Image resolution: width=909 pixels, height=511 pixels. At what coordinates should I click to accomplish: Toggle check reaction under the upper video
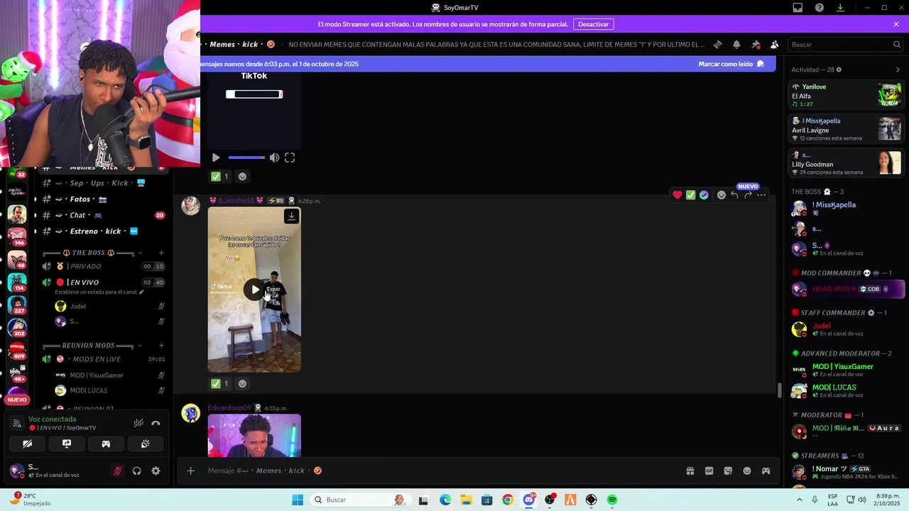(x=220, y=176)
